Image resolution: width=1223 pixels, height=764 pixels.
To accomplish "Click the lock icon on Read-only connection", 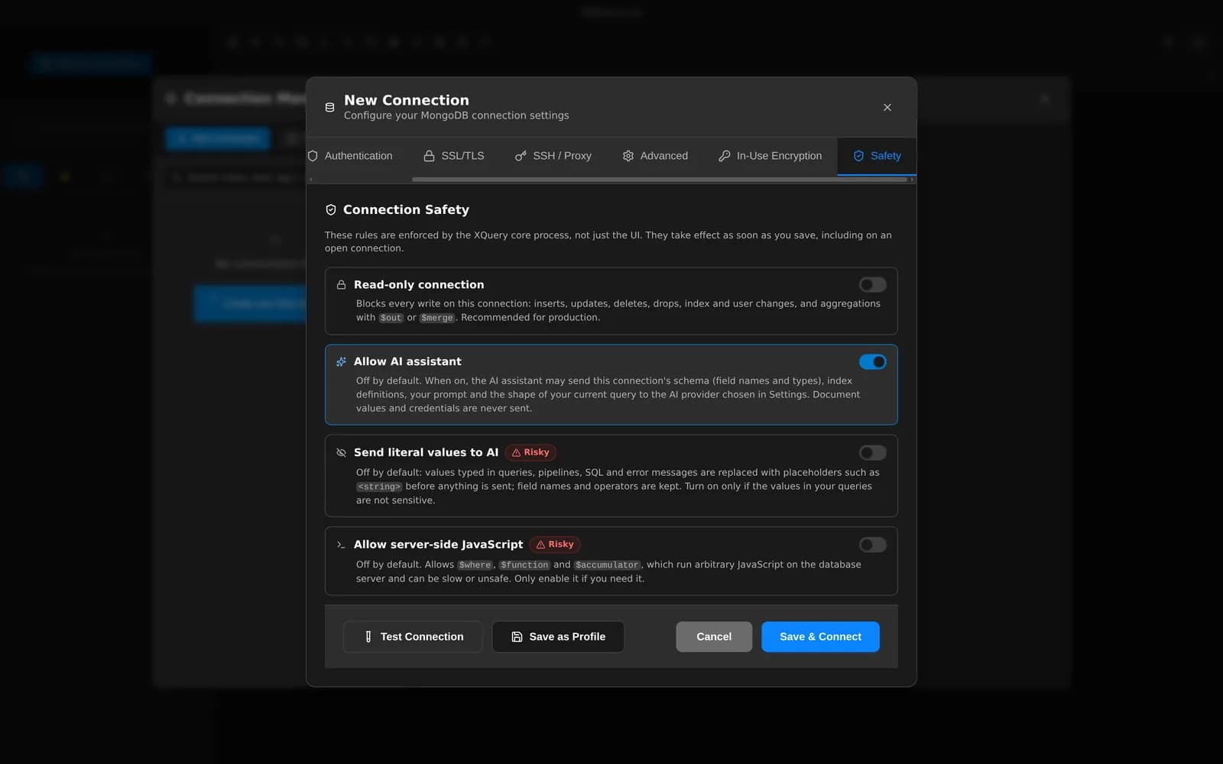I will click(x=341, y=284).
